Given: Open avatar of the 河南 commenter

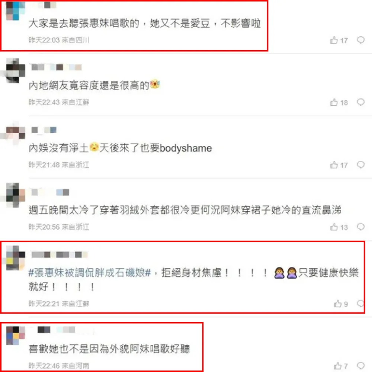Looking at the screenshot, I should pos(15,336).
